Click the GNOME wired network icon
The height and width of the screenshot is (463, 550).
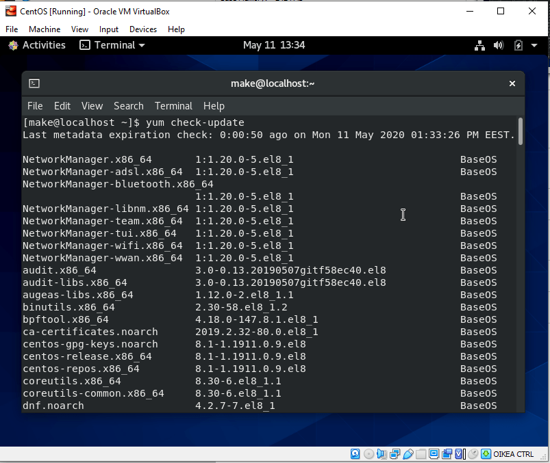tap(479, 46)
